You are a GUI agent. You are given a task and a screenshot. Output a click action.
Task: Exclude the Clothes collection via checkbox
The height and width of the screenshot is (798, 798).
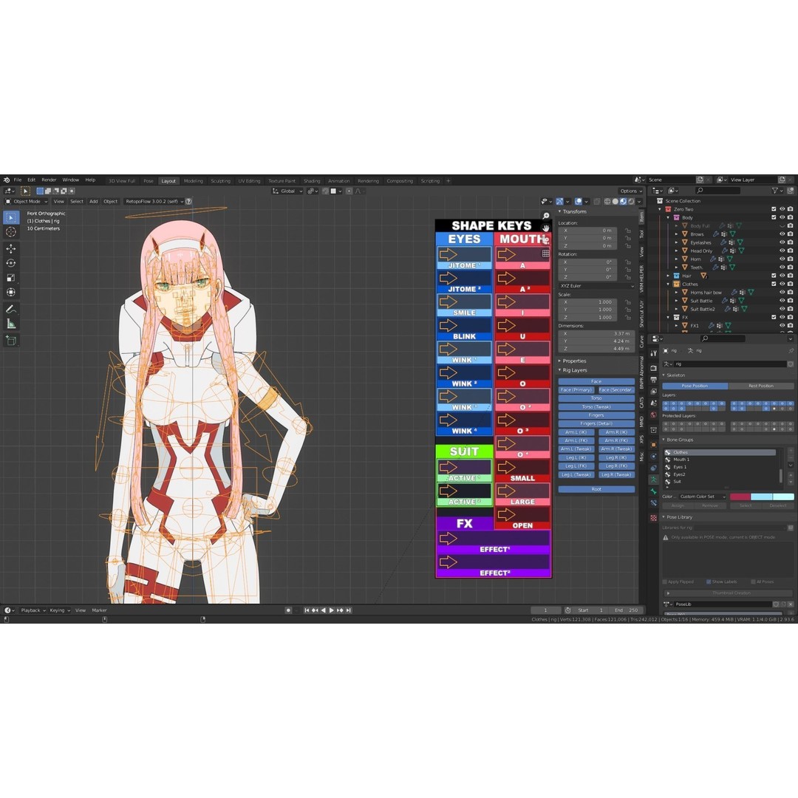click(x=774, y=284)
